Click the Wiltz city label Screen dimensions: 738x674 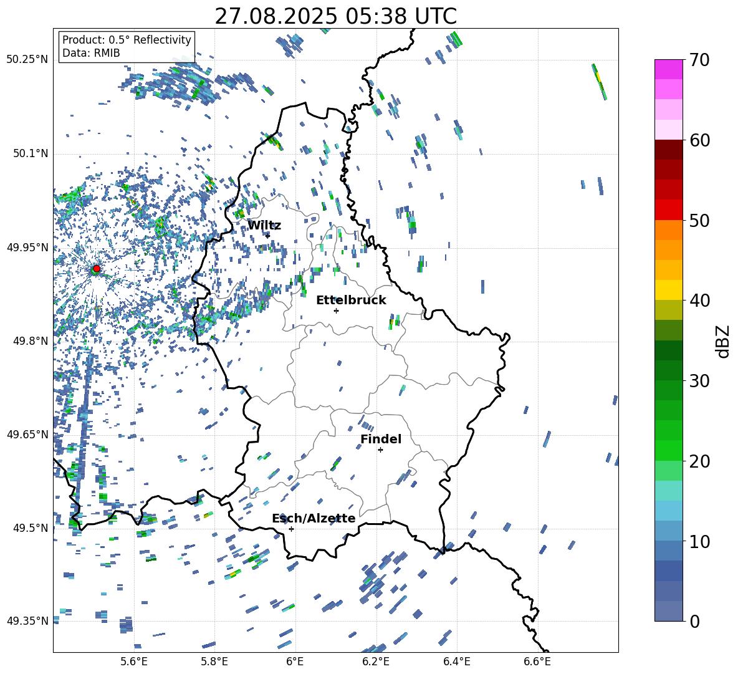tap(264, 226)
